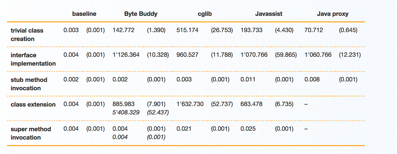Image resolution: width=397 pixels, height=154 pixels.
Task: Click the 'Java proxy' column header
Action: click(x=333, y=14)
